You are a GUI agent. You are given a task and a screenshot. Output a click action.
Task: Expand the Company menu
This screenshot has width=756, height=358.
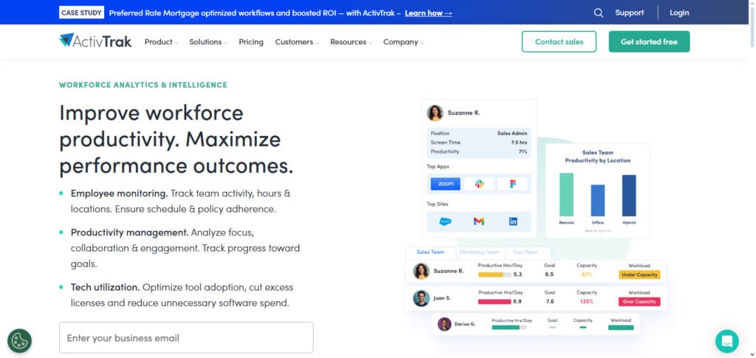[404, 42]
